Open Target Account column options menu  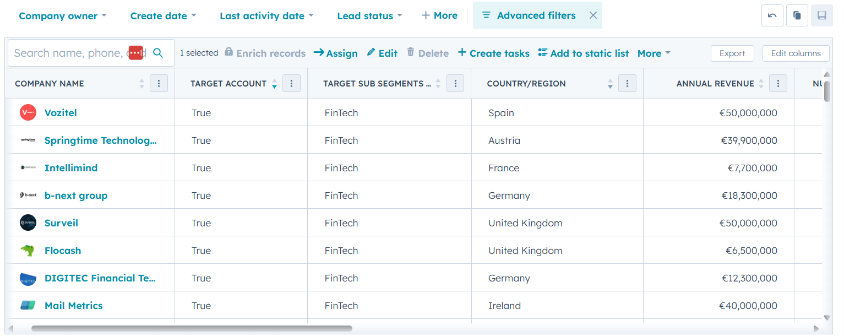click(x=291, y=84)
